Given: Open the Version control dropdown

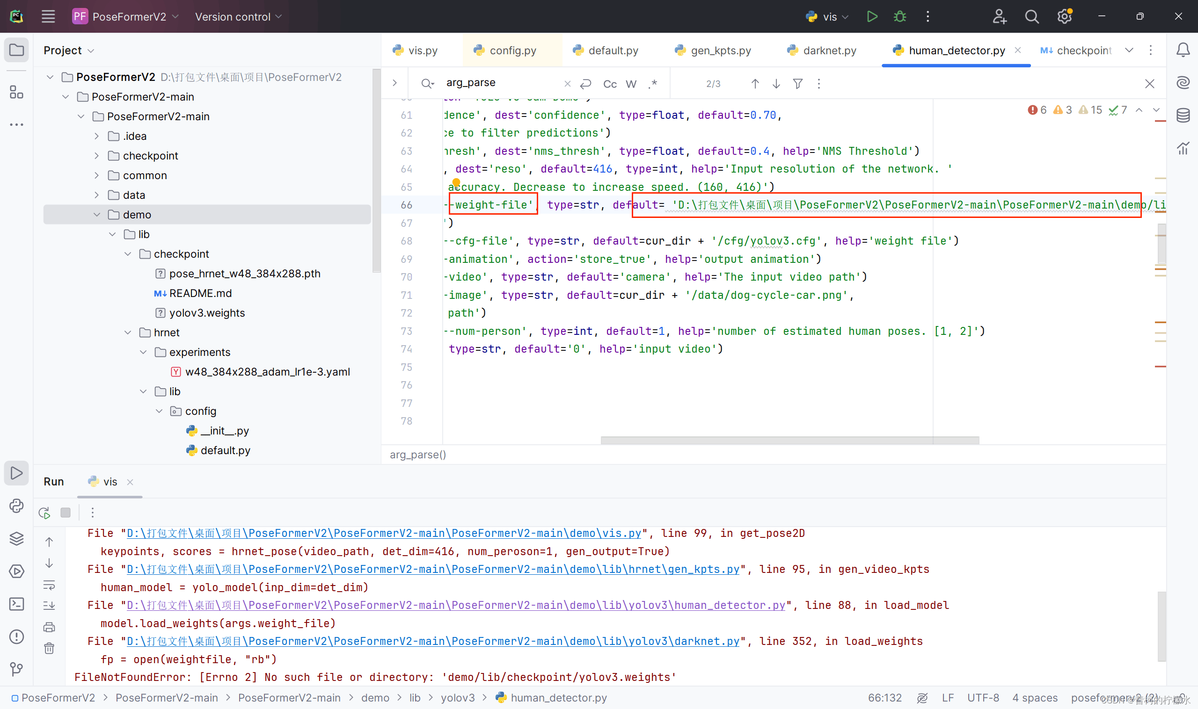Looking at the screenshot, I should pos(238,17).
